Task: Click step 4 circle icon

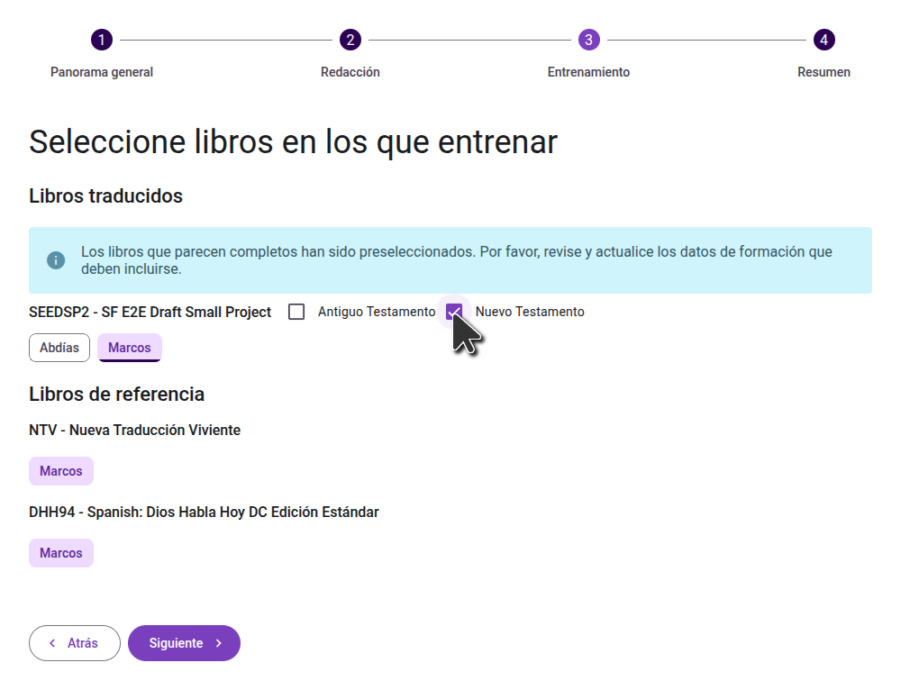Action: click(824, 40)
